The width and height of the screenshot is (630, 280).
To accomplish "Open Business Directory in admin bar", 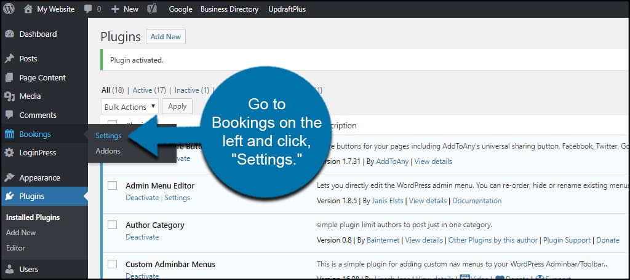I will click(229, 9).
